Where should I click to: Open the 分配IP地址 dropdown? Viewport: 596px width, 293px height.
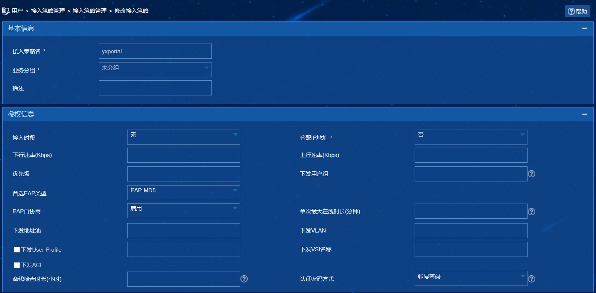471,137
